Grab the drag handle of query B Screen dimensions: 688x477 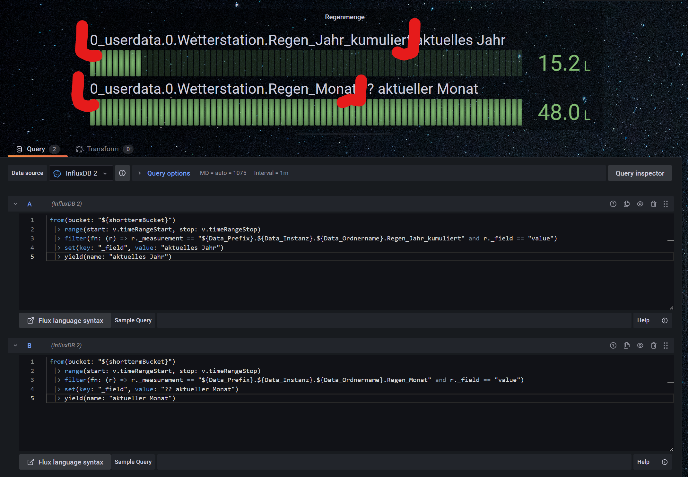coord(666,345)
